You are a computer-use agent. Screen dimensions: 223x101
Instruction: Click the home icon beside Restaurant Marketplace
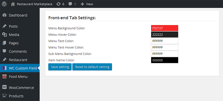click(x=13, y=4)
